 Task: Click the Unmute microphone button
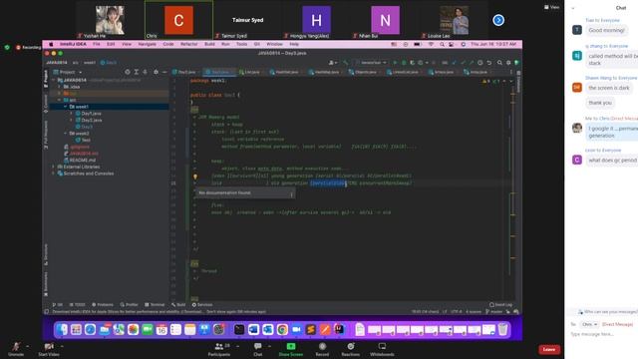click(16, 349)
